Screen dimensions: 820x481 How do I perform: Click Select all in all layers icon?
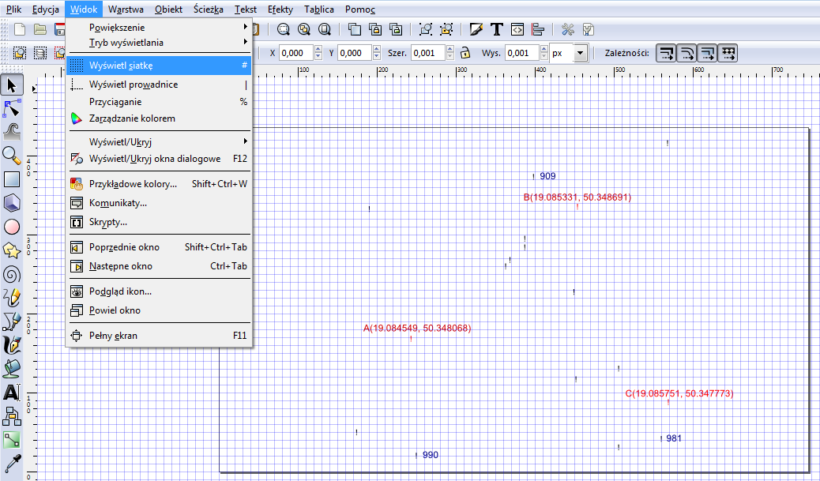coord(40,53)
